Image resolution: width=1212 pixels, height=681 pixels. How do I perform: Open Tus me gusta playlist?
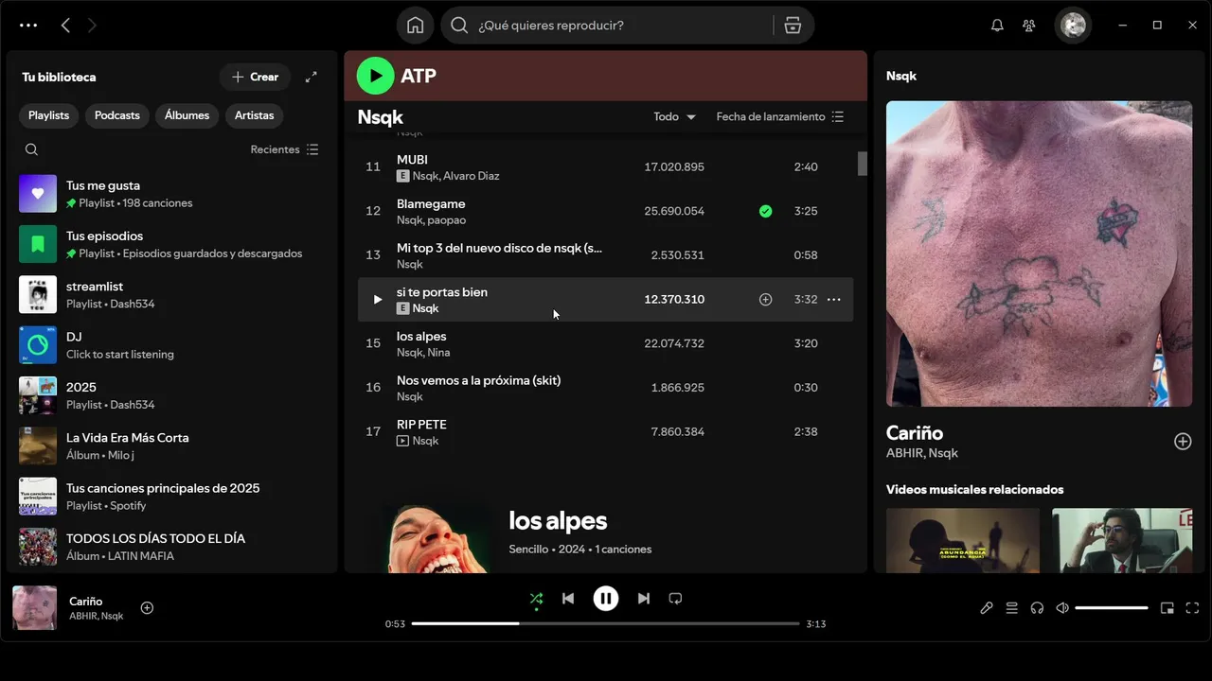pos(172,194)
